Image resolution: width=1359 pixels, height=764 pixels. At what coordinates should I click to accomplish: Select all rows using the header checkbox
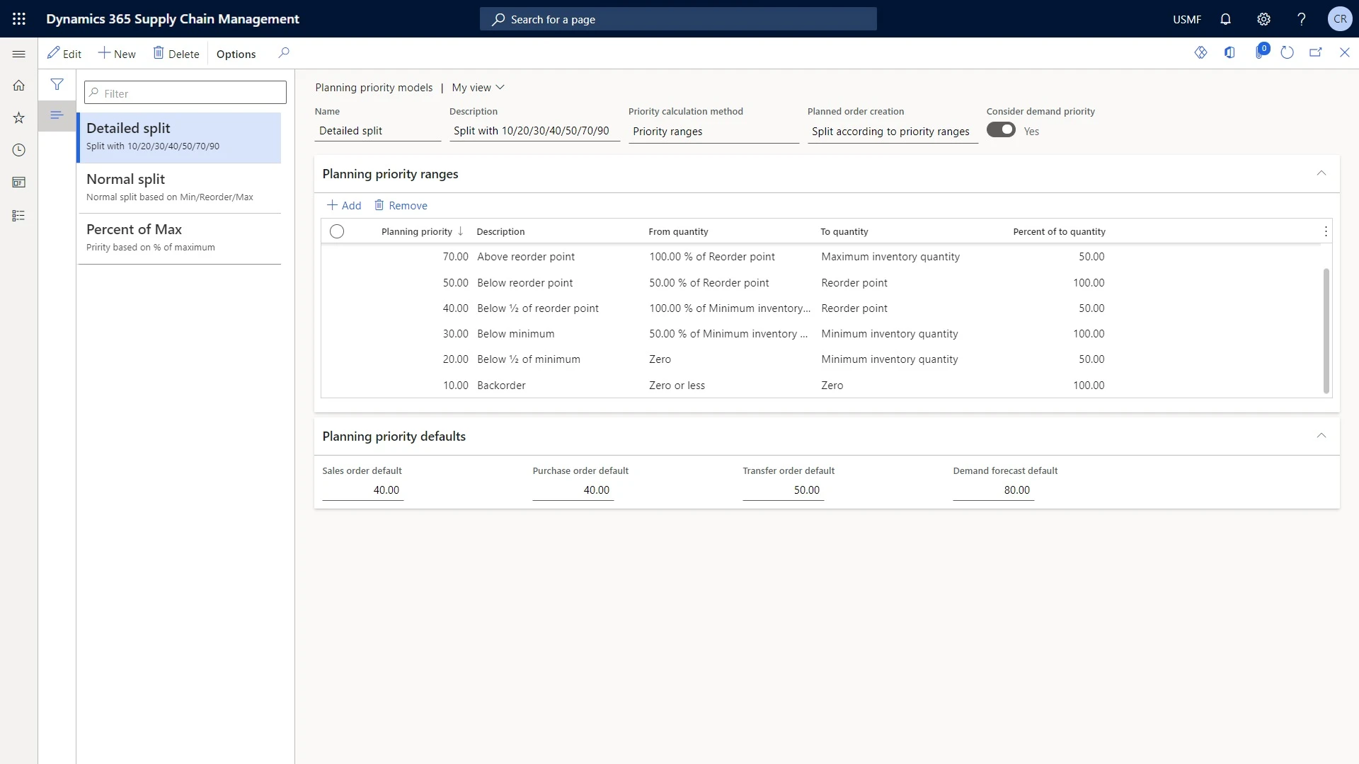pos(337,231)
